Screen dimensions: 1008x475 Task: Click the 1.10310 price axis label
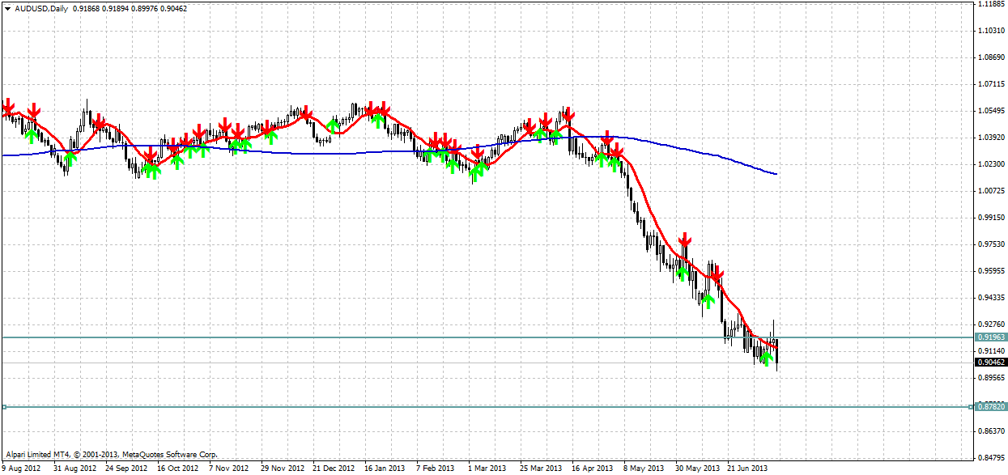pos(991,31)
